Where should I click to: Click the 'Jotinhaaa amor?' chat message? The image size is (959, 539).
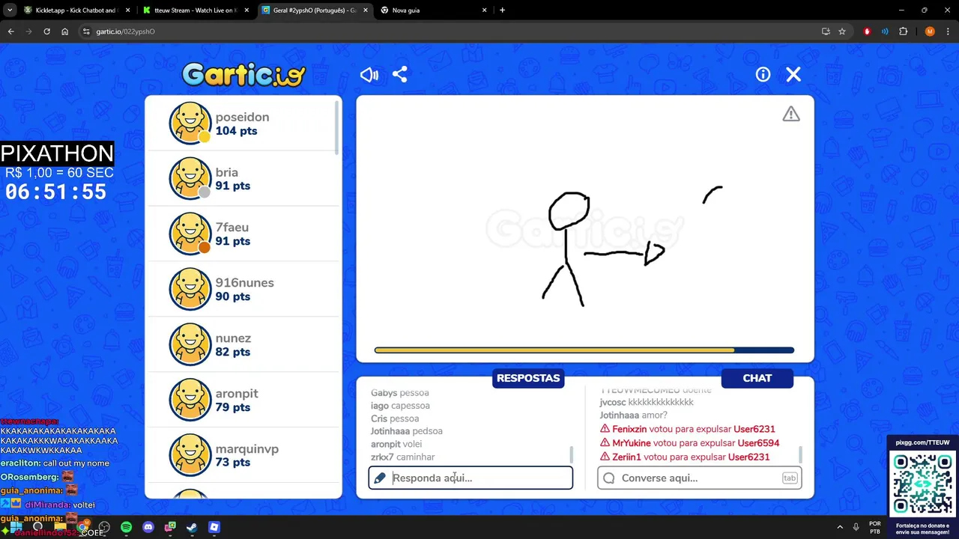coord(633,415)
